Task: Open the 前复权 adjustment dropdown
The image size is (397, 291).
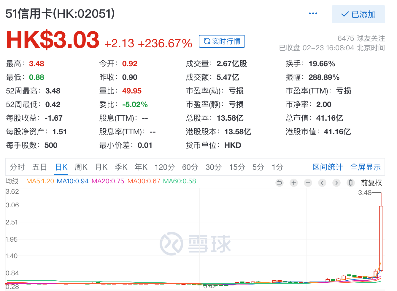Action: point(371,183)
